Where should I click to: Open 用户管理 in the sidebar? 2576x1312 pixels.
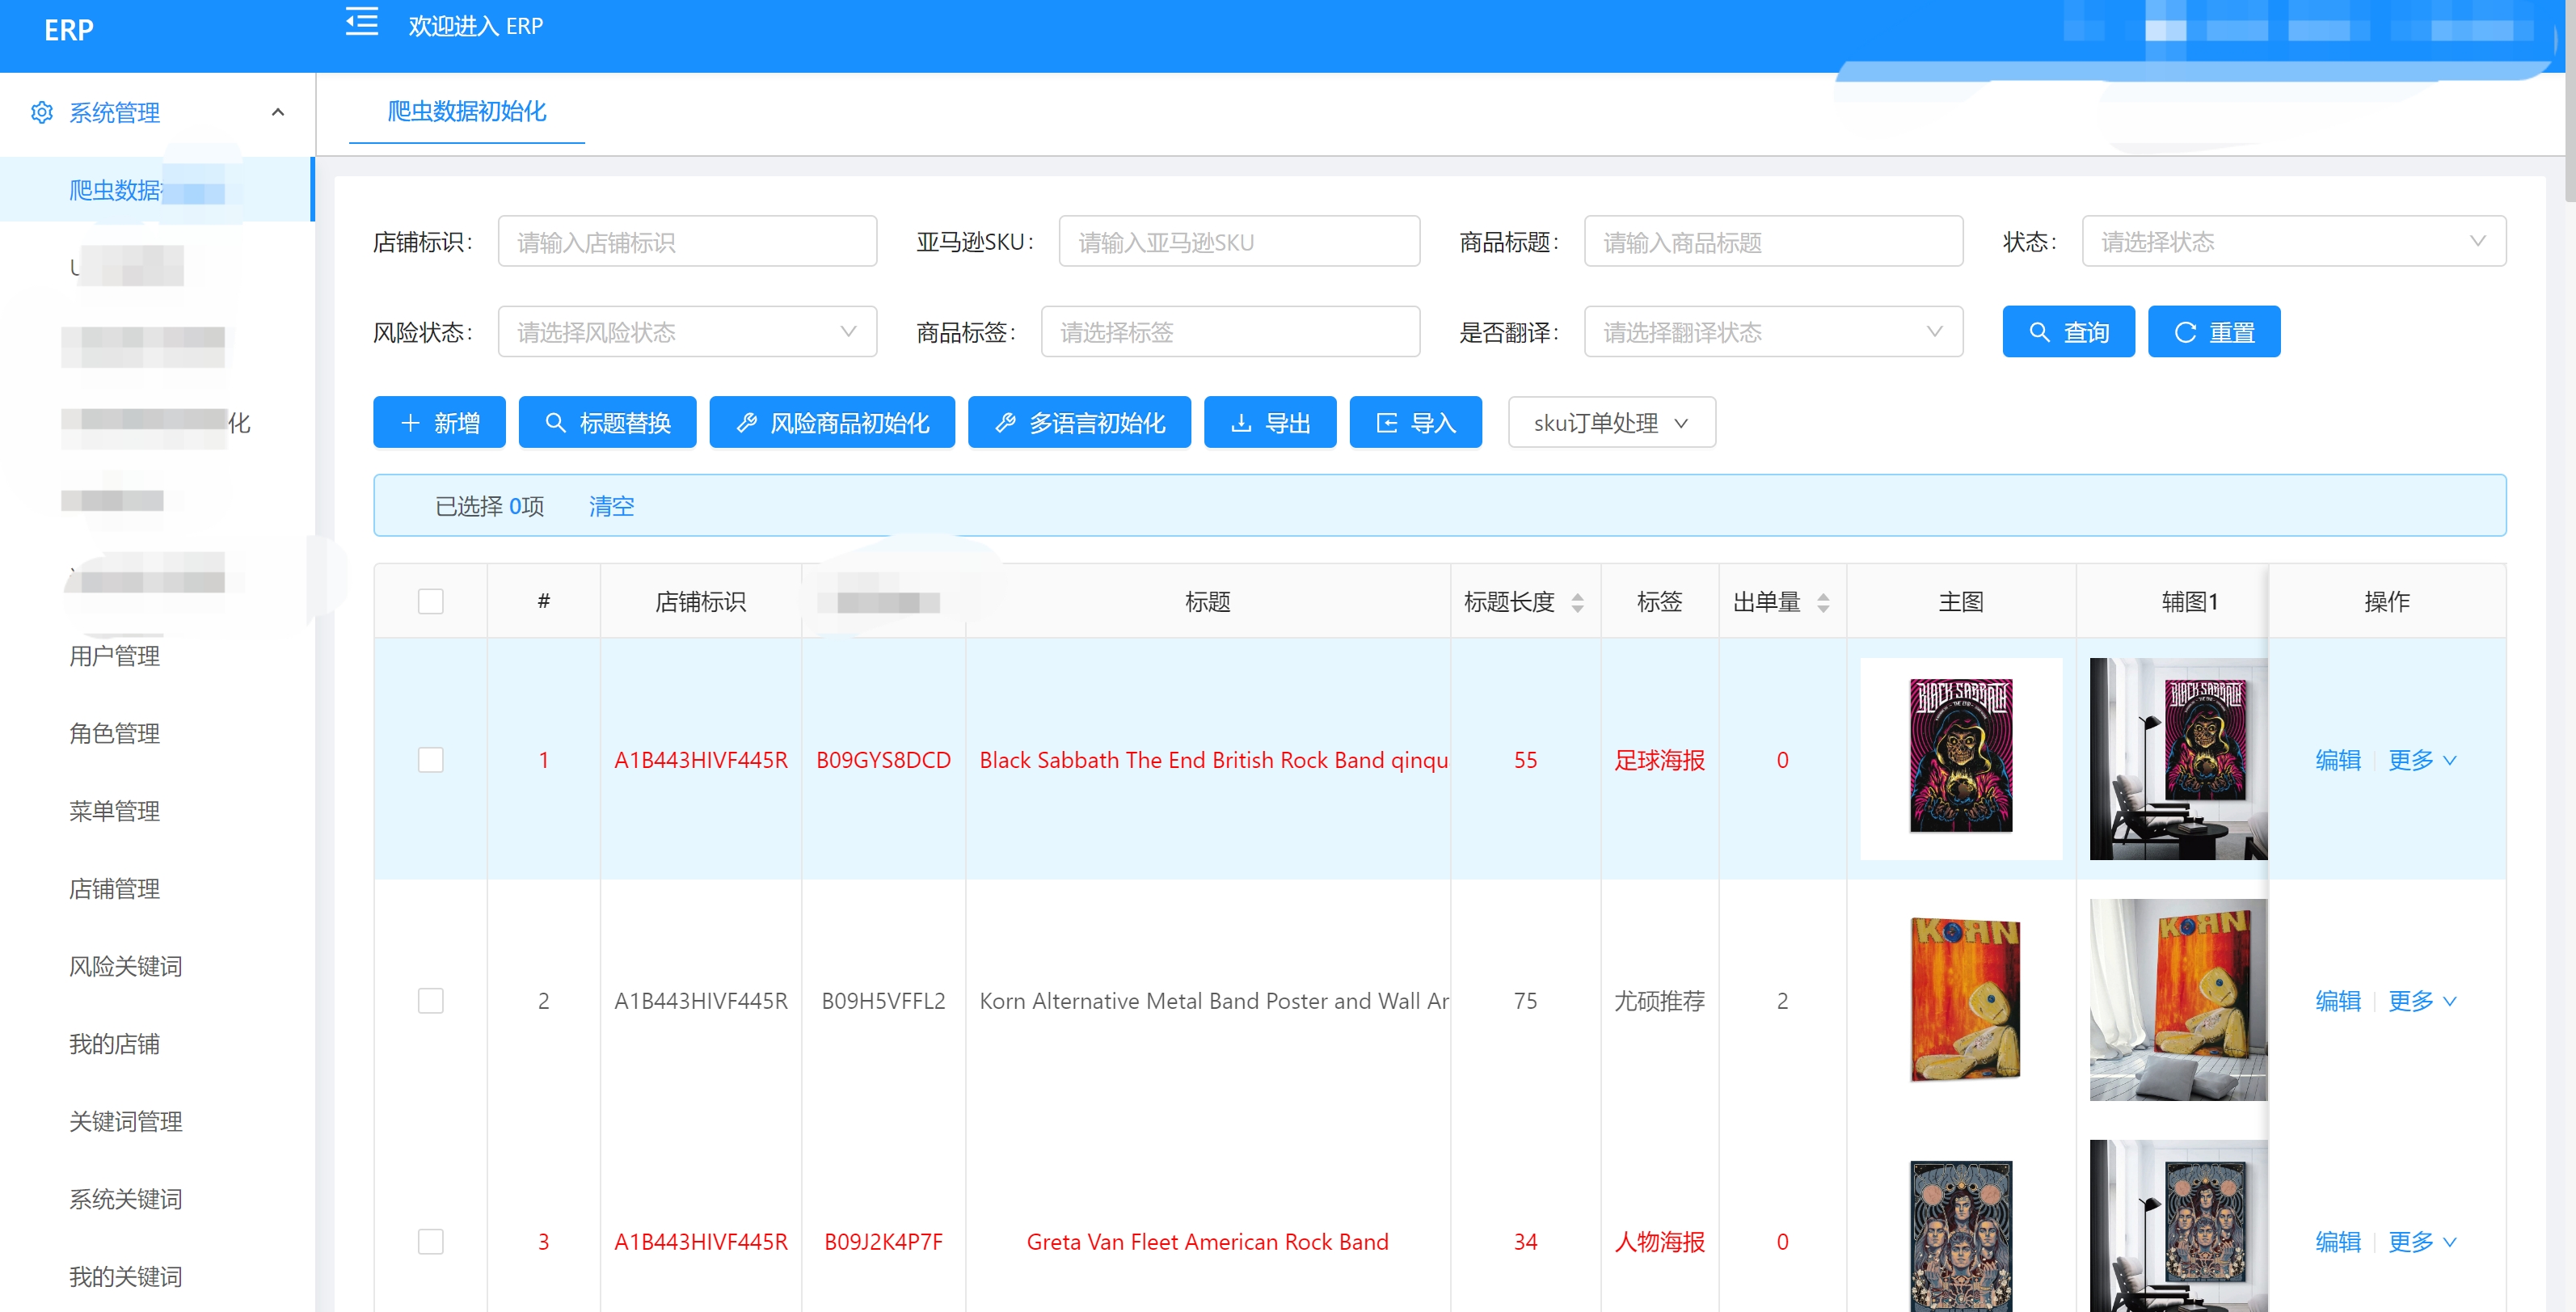click(115, 656)
